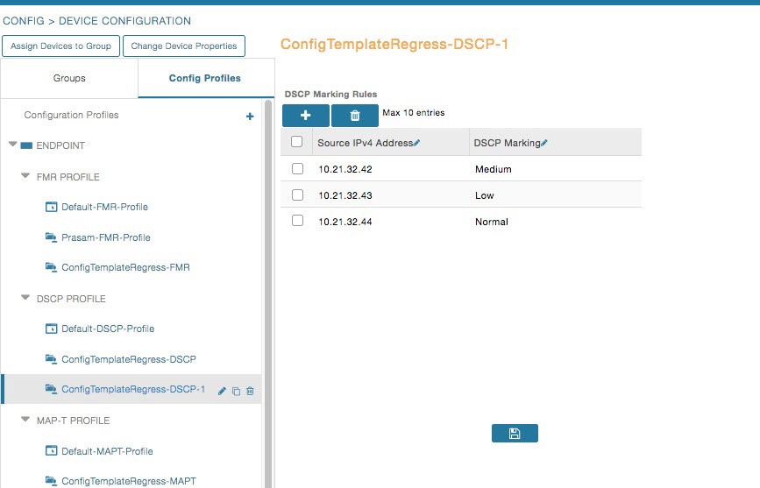
Task: Delete selected DSCP marking rules
Action: [x=355, y=116]
